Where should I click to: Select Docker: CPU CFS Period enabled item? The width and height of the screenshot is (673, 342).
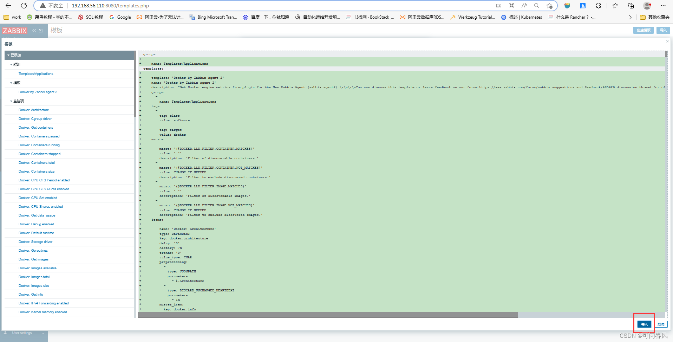[x=44, y=180]
